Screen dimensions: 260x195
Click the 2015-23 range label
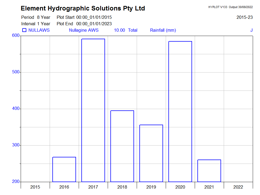(x=244, y=17)
